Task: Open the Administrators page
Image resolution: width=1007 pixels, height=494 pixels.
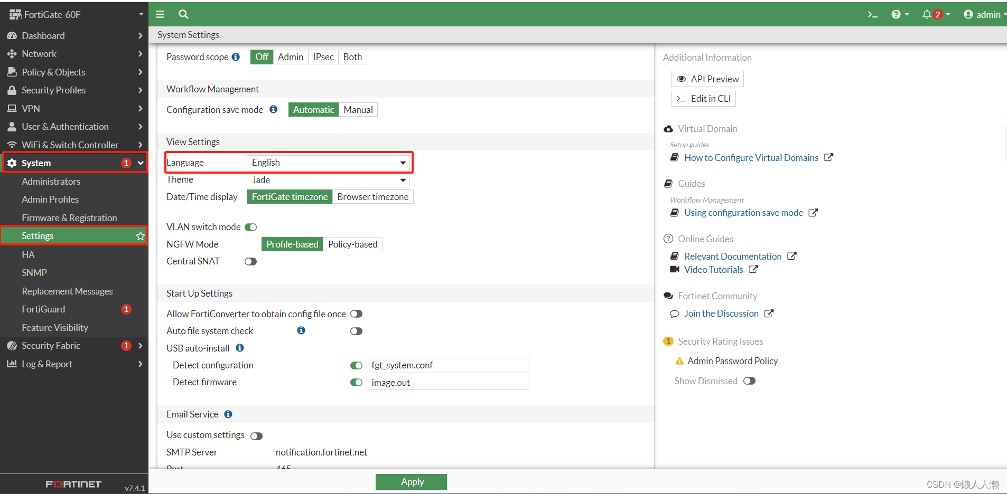Action: pyautogui.click(x=51, y=182)
